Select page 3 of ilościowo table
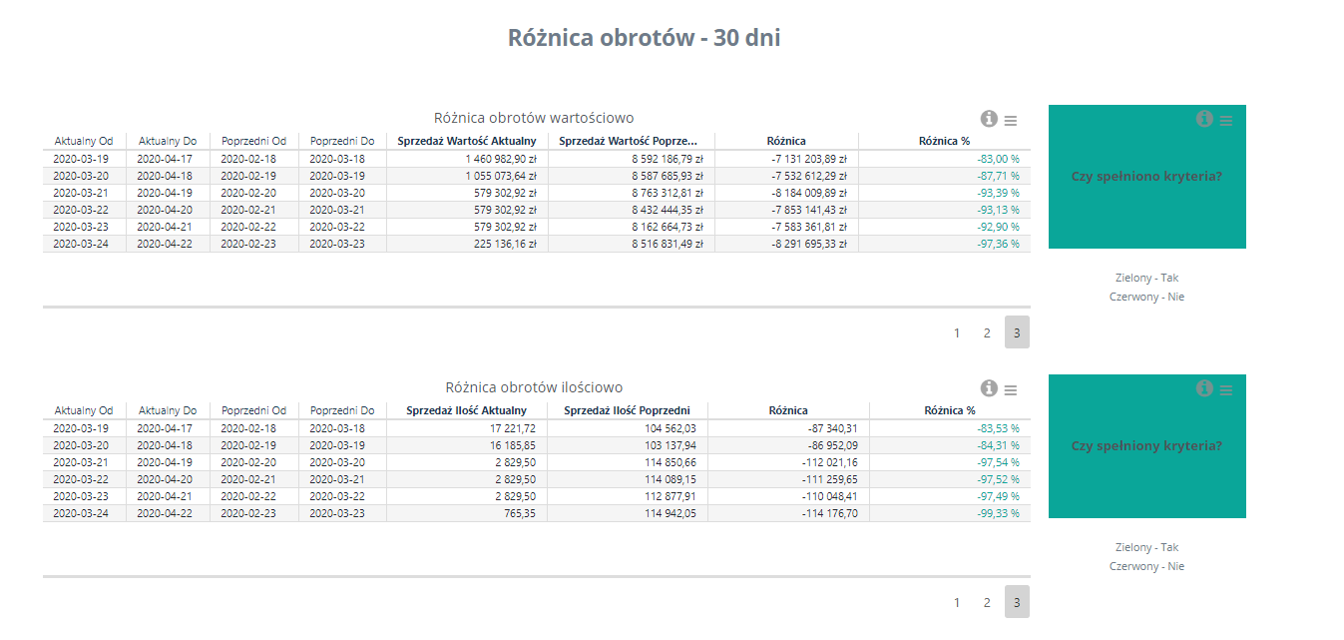 click(x=1017, y=602)
